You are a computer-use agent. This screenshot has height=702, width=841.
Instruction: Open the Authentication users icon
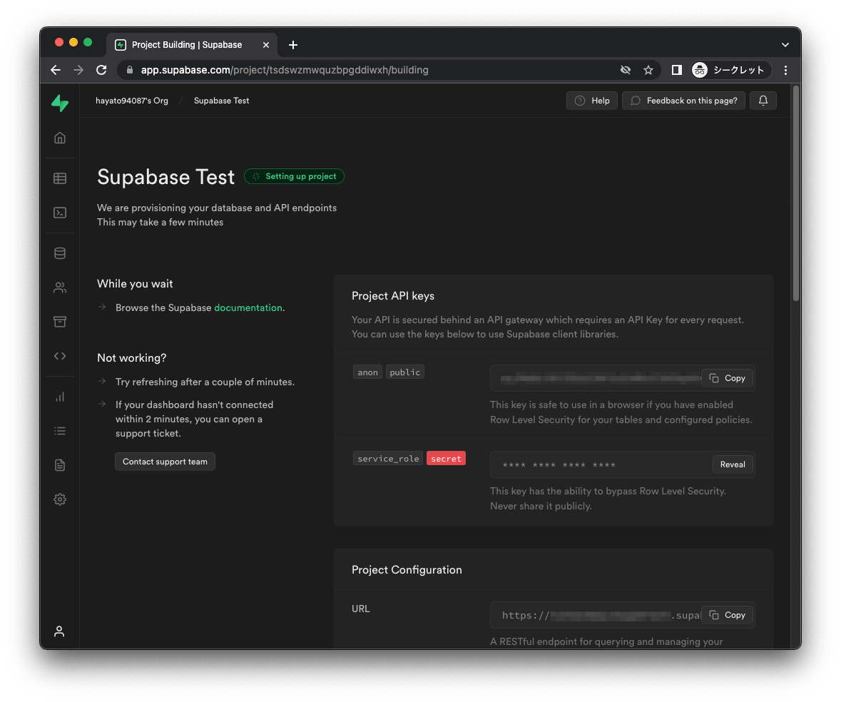point(60,288)
